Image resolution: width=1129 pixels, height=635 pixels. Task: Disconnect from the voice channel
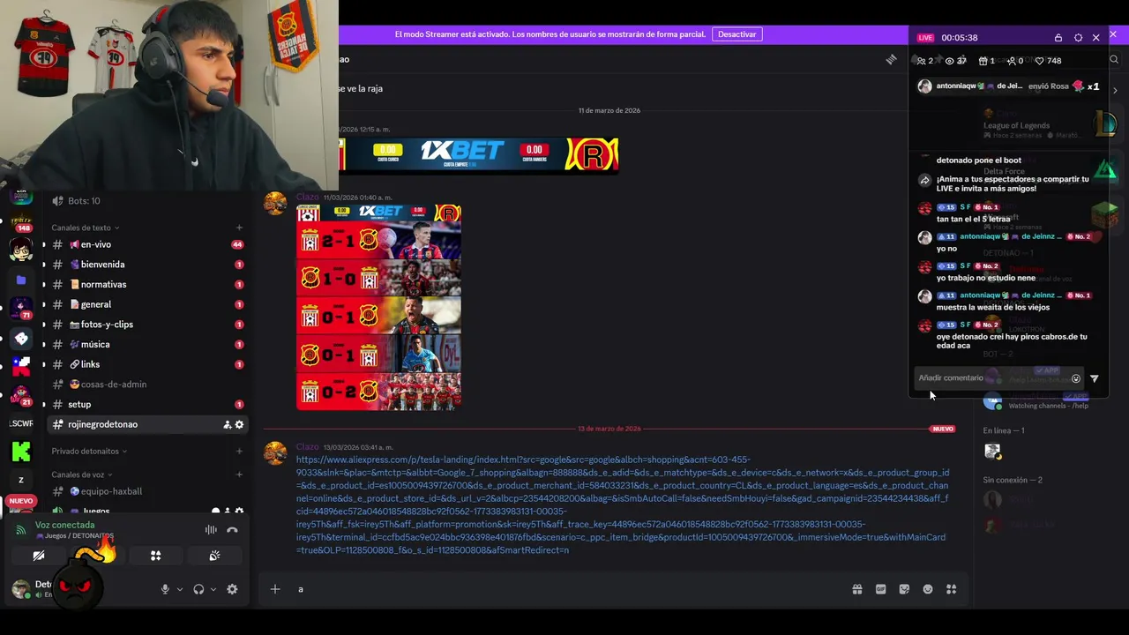click(232, 530)
